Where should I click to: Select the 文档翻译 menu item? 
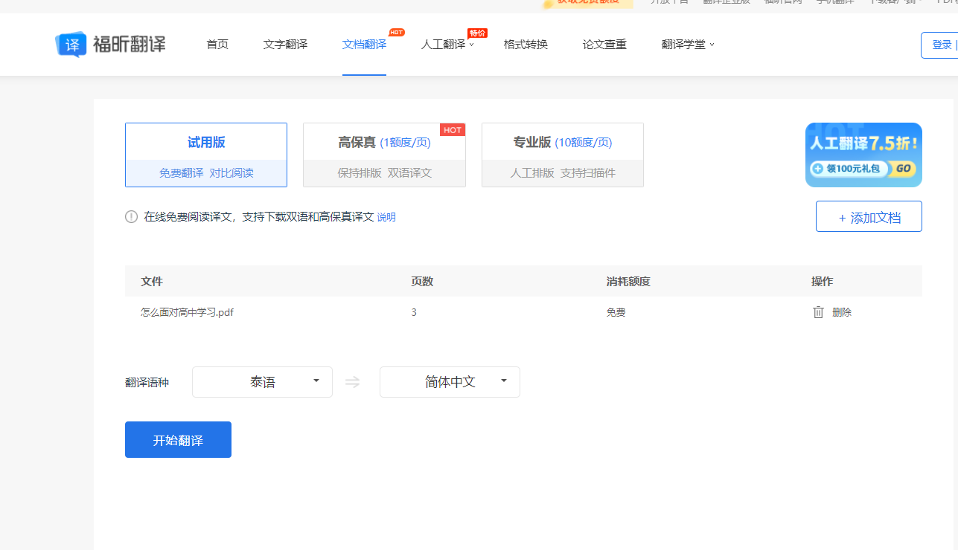tap(364, 45)
